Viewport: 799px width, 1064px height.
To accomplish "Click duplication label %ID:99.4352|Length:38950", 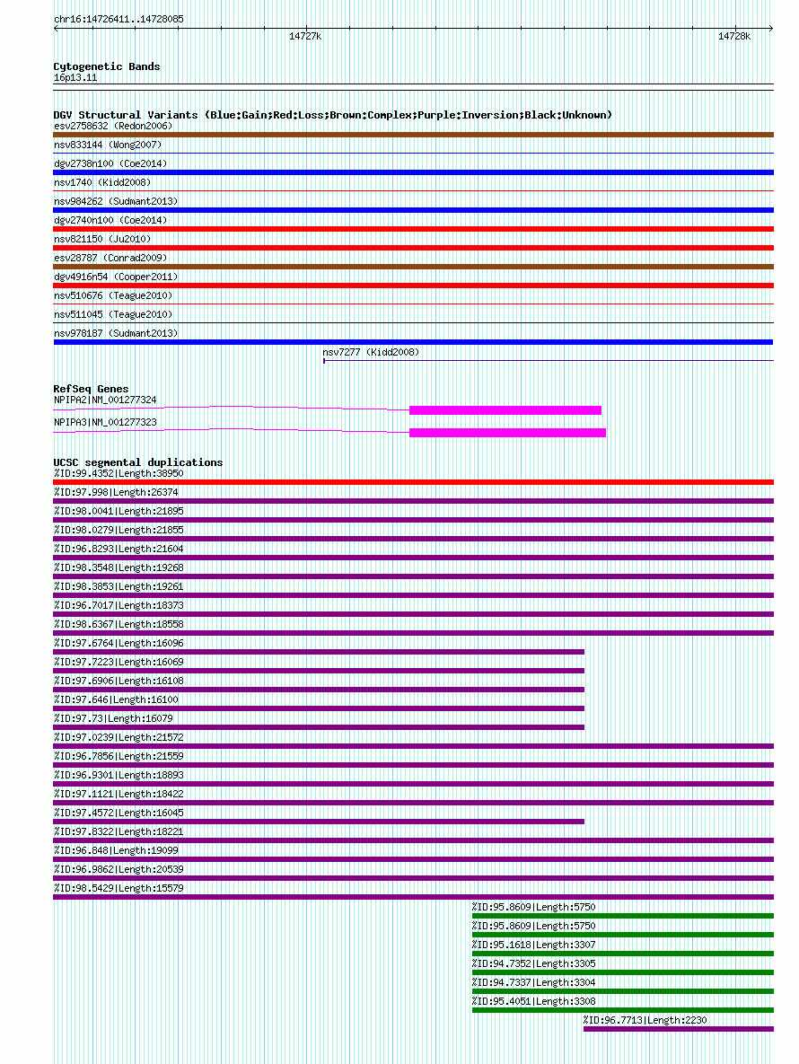I will [119, 474].
